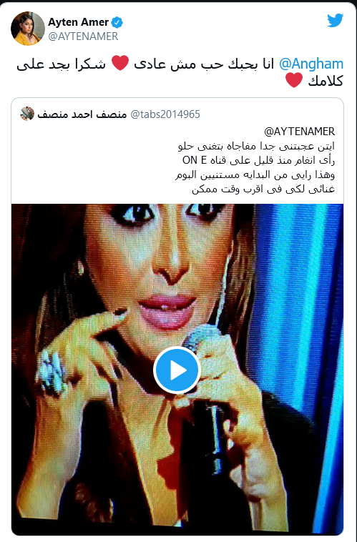Screen dimensions: 357x542
Task: Click the blue verified badge
Action: (x=117, y=23)
